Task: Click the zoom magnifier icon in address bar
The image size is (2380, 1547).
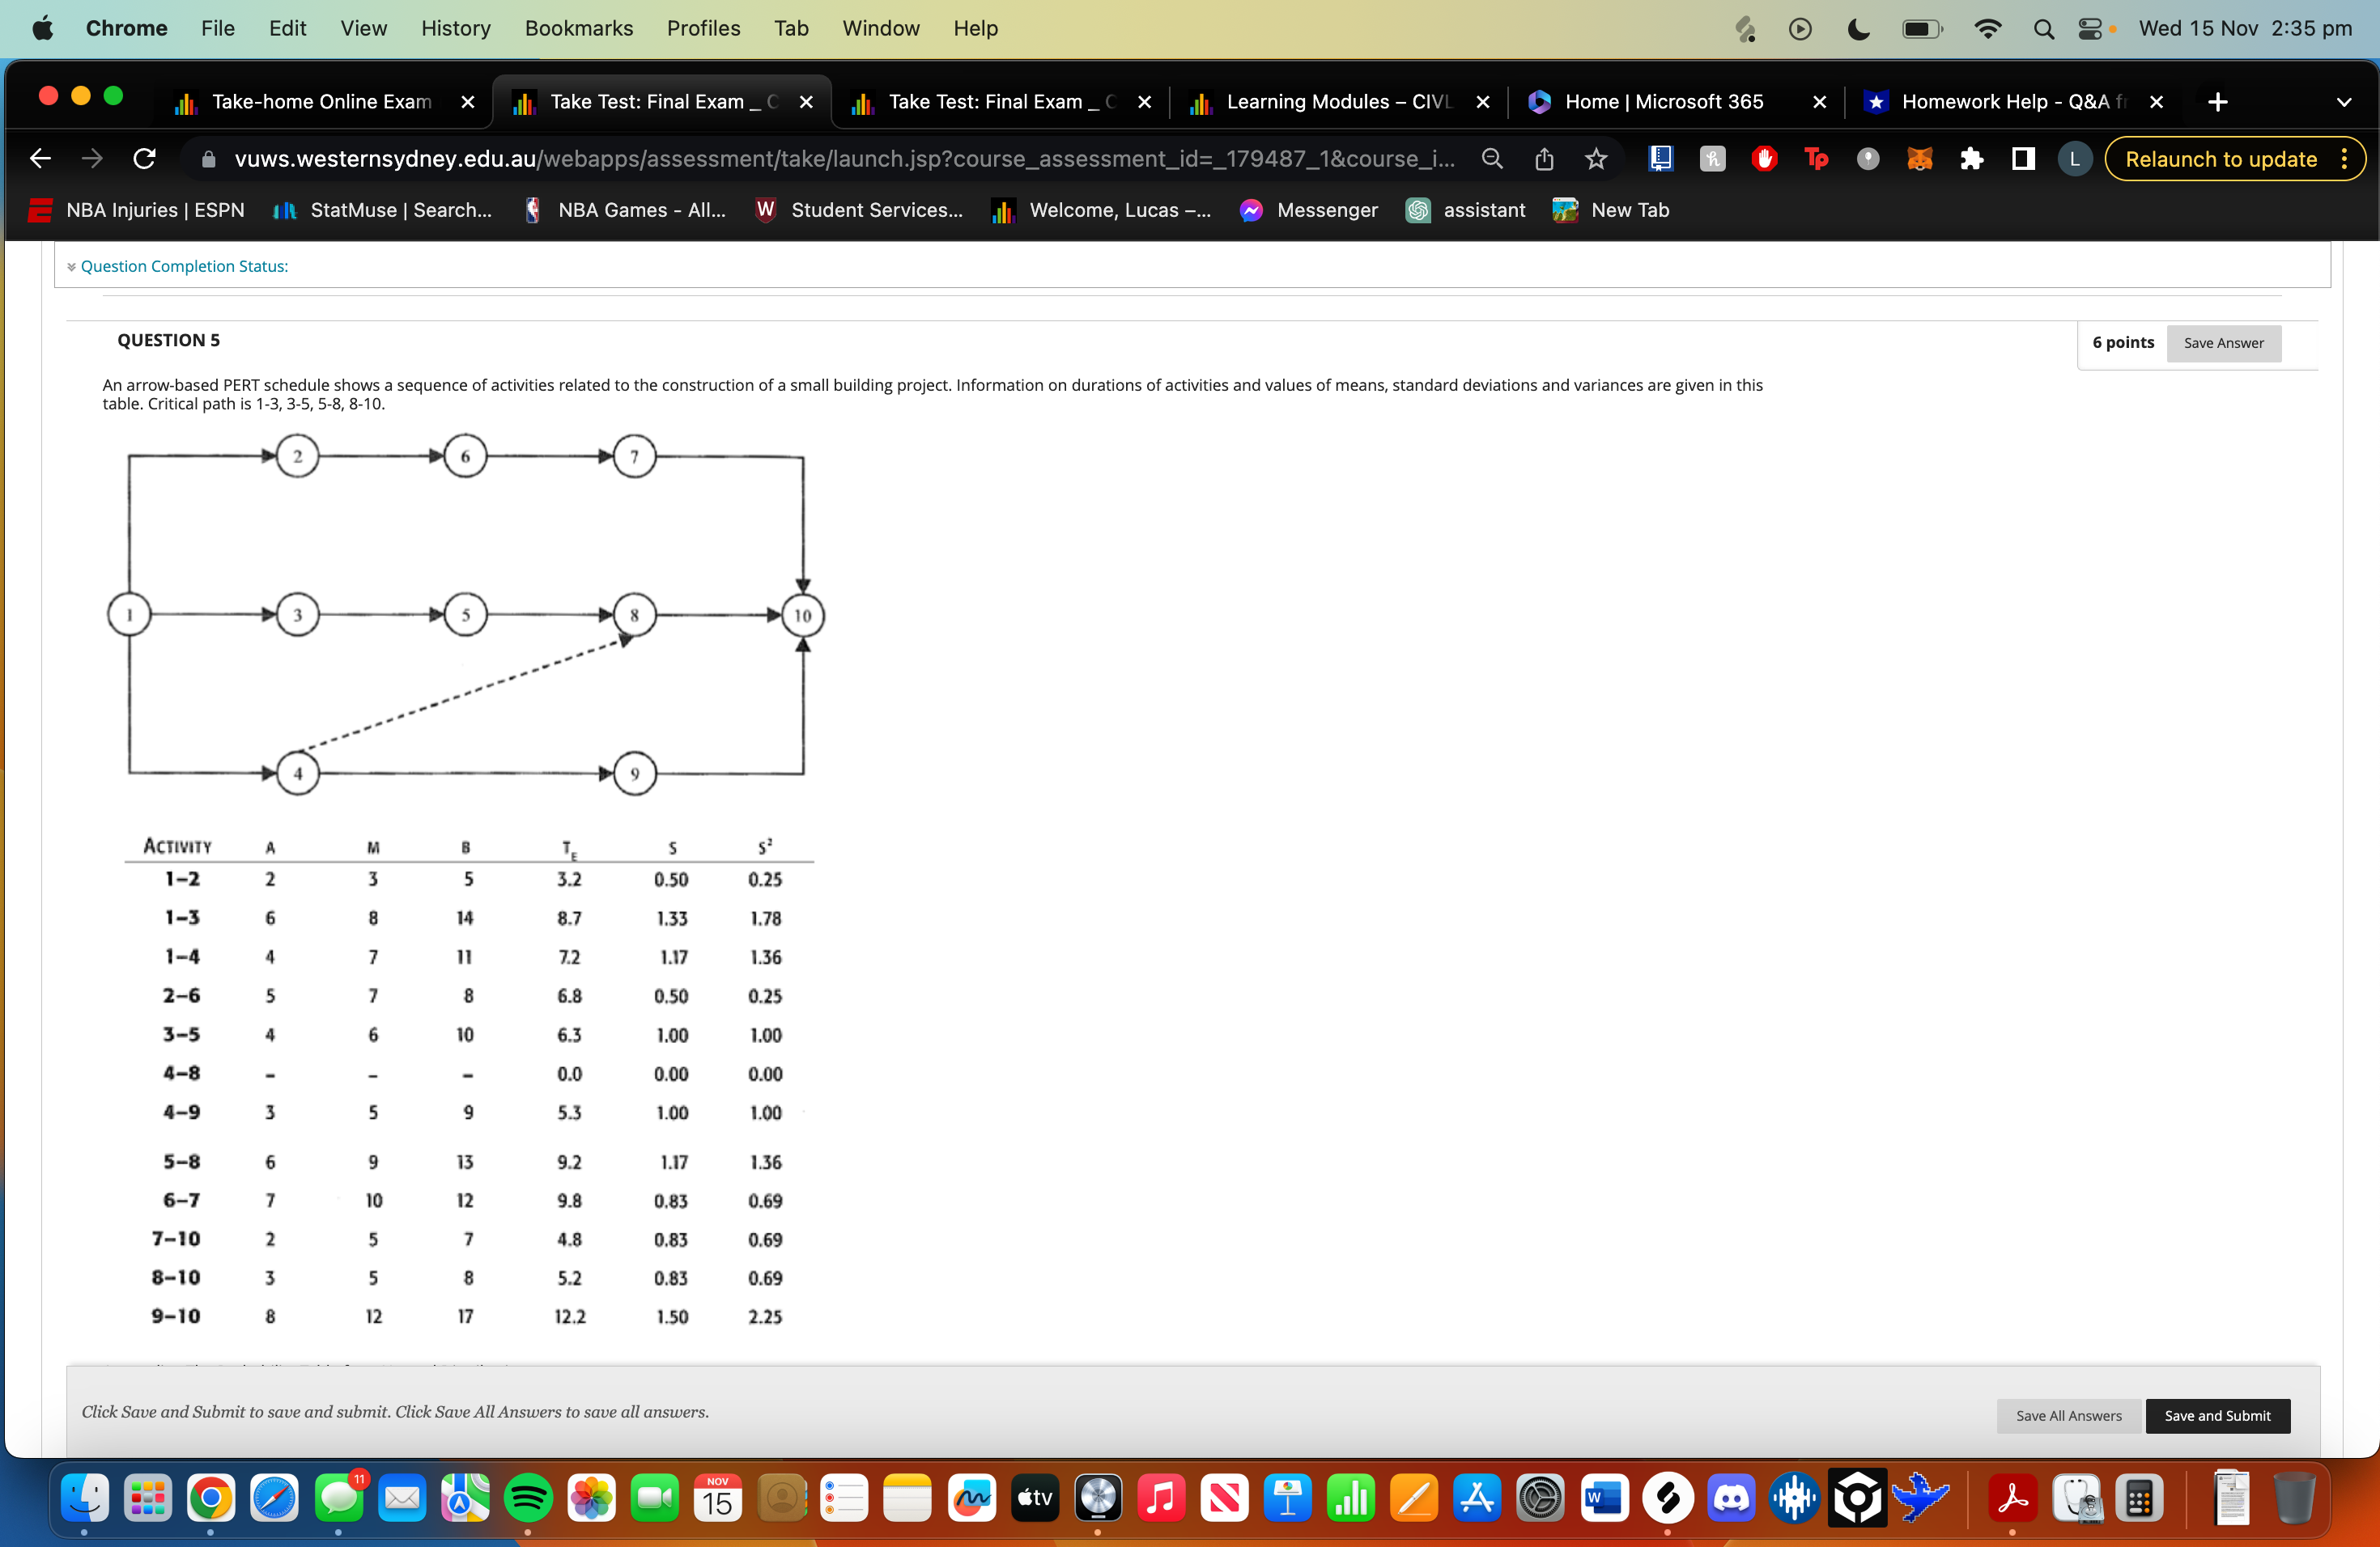Action: [1491, 159]
